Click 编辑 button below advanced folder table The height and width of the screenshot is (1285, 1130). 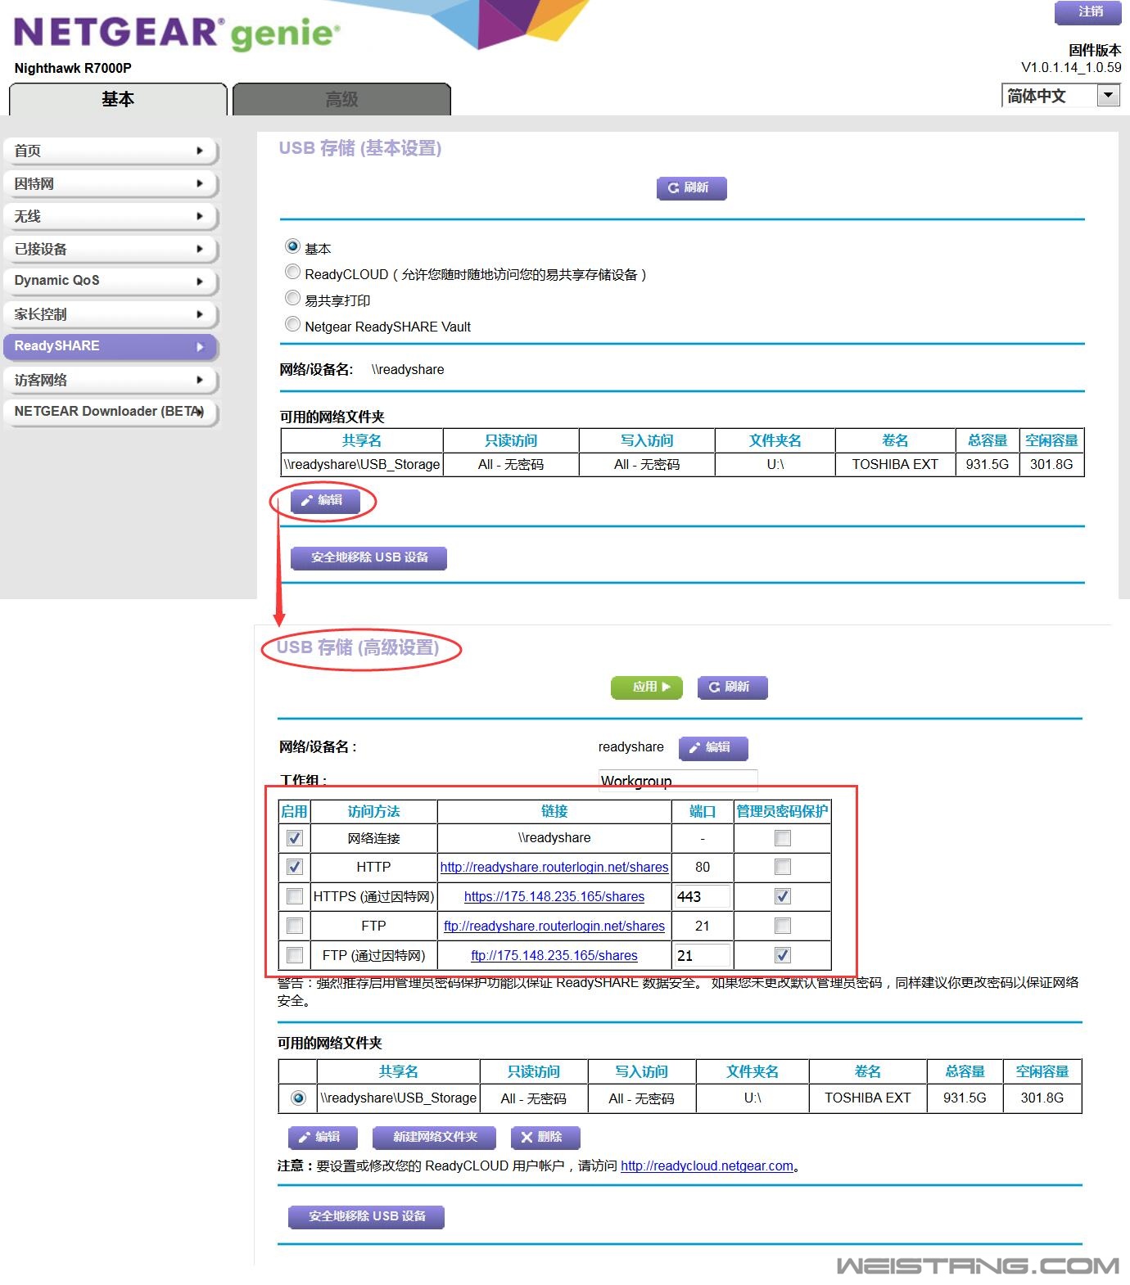pos(323,1137)
